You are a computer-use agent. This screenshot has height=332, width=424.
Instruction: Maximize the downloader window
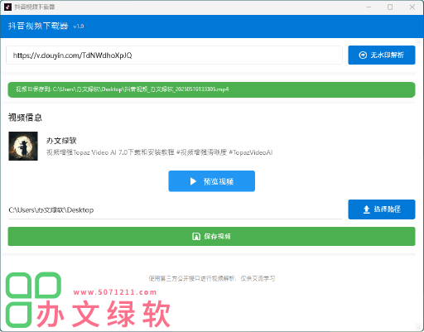[390, 7]
